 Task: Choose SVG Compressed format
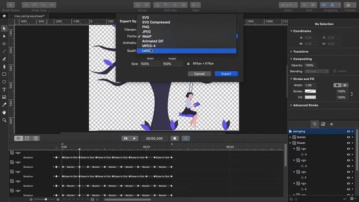186,22
